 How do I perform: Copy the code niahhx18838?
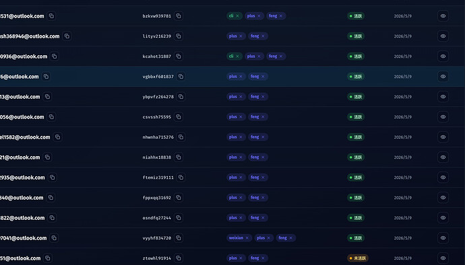(x=179, y=157)
